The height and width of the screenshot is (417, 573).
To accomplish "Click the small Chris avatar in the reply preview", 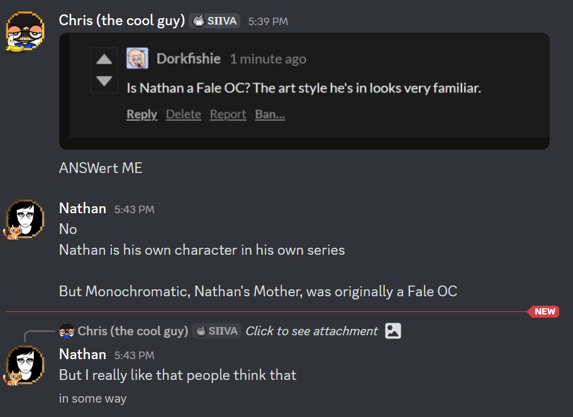I will click(67, 331).
